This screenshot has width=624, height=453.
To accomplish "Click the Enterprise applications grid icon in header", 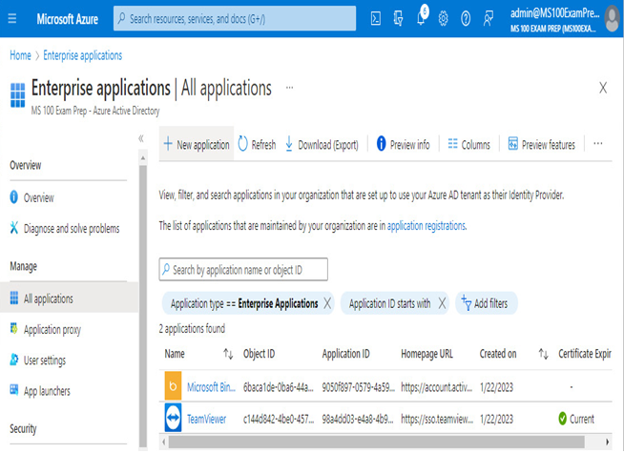I will tap(17, 95).
